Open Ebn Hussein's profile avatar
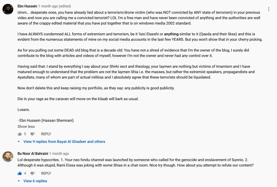Image resolution: width=277 pixels, height=187 pixels. pyautogui.click(x=8, y=9)
